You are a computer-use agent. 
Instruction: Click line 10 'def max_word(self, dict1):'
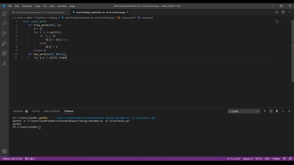pos(47,54)
